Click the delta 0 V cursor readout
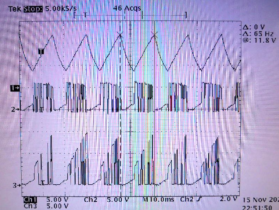The image size is (279, 210). [x=254, y=27]
